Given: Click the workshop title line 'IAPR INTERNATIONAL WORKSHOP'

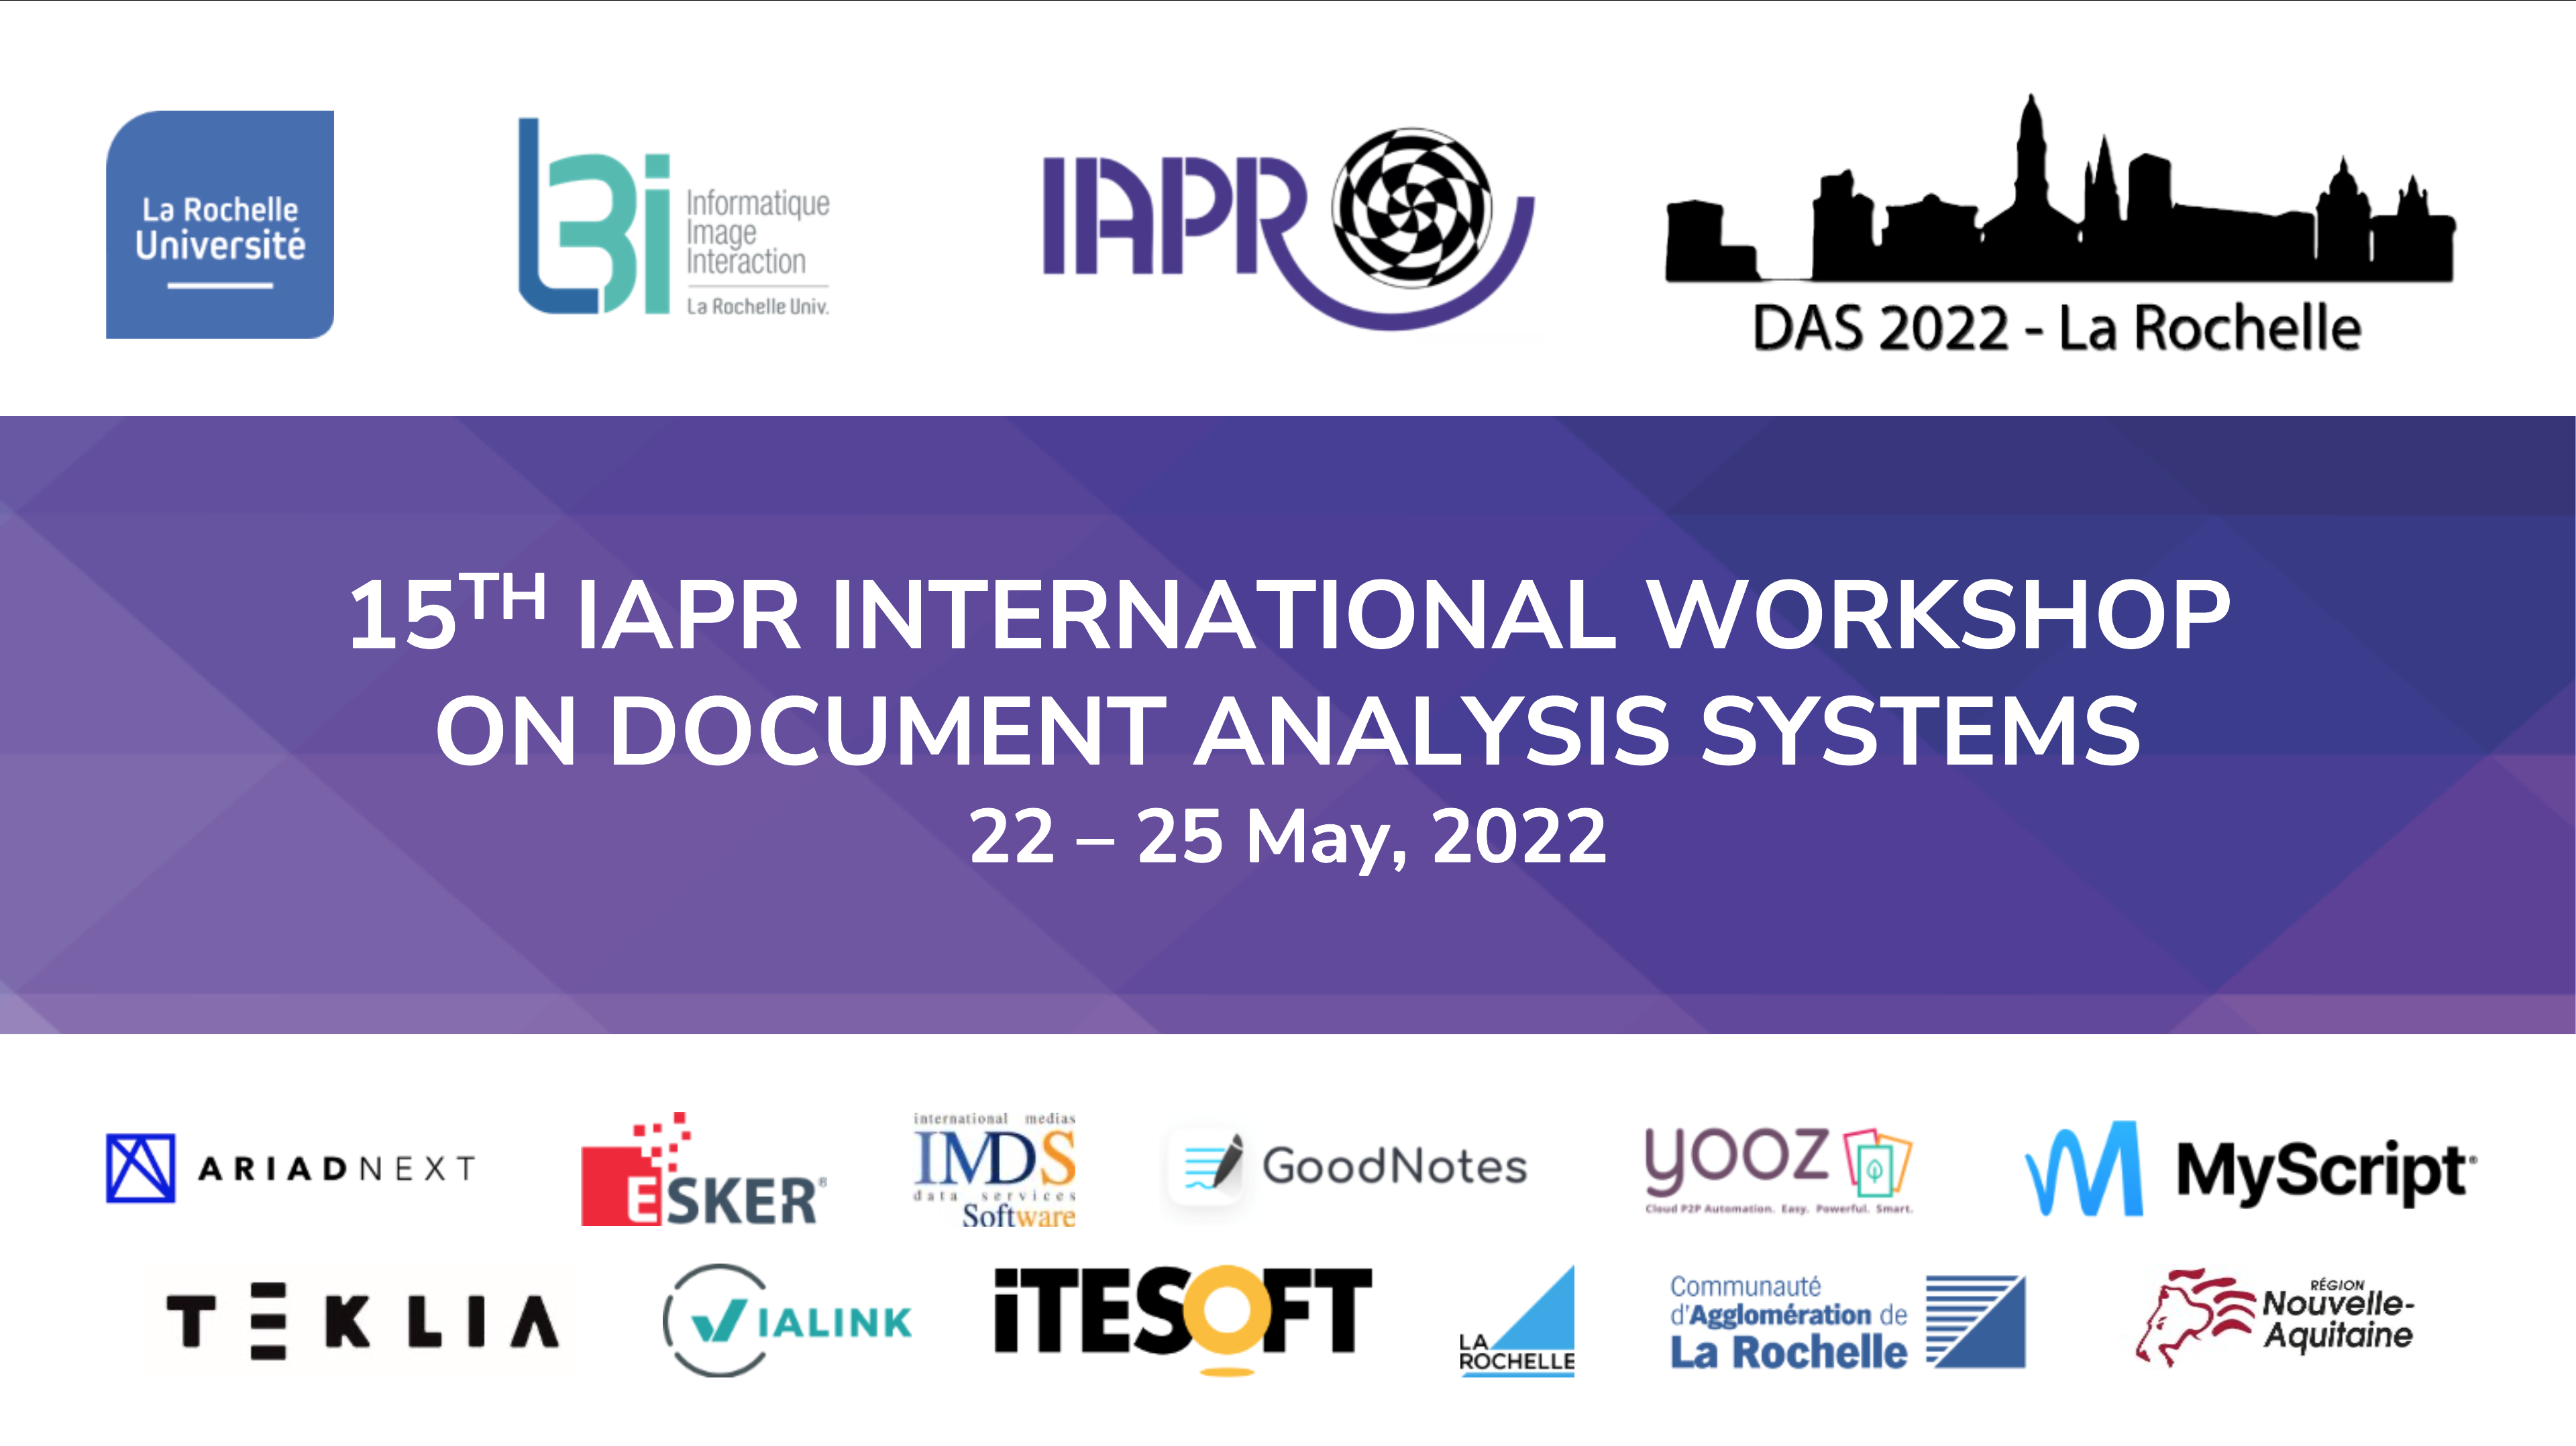Looking at the screenshot, I should (1404, 614).
